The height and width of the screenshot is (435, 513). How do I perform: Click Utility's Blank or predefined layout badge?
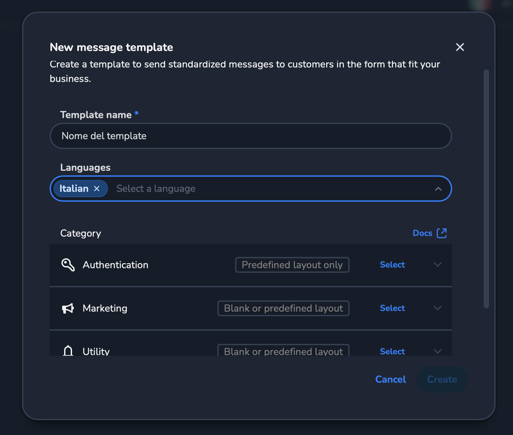[283, 350]
